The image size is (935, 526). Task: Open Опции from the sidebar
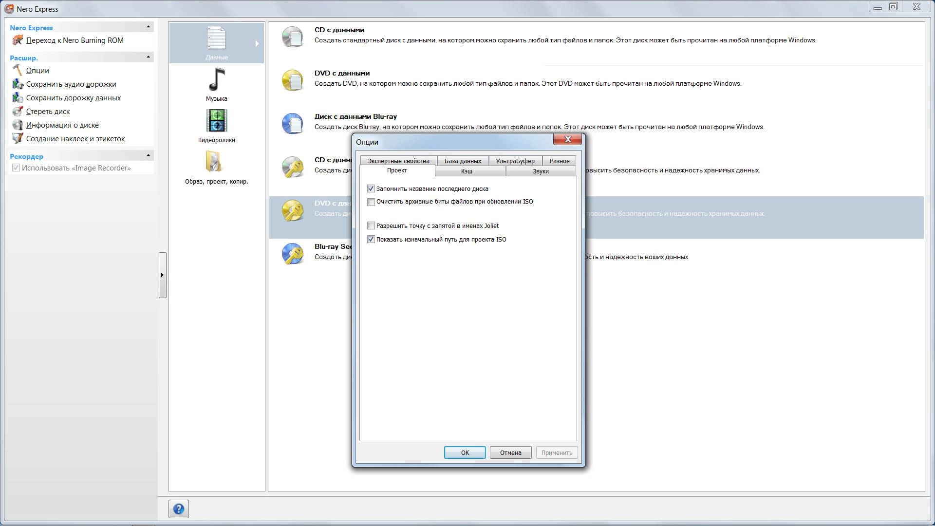[x=37, y=71]
